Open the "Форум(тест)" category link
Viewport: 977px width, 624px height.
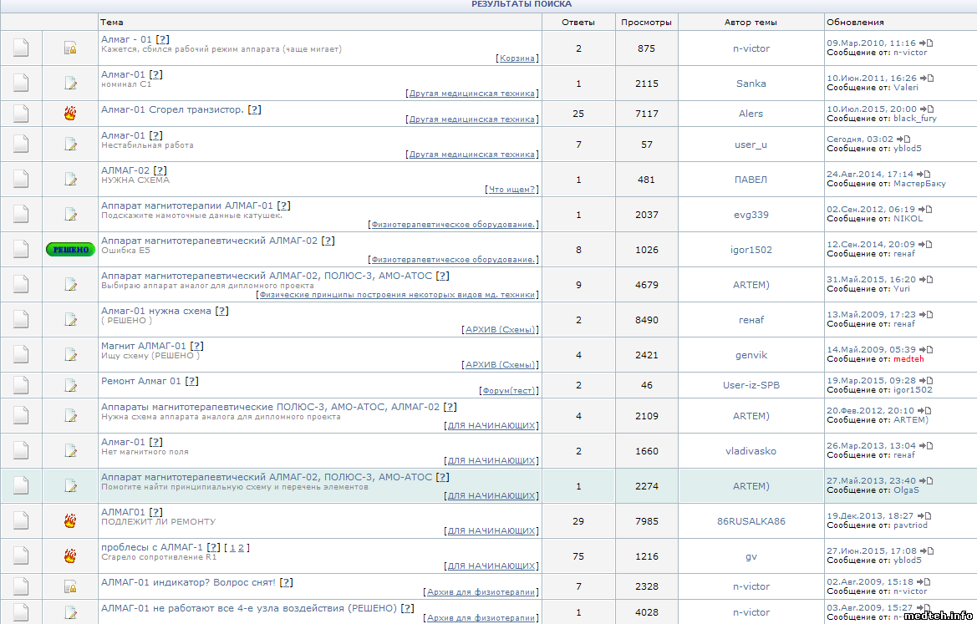[509, 391]
